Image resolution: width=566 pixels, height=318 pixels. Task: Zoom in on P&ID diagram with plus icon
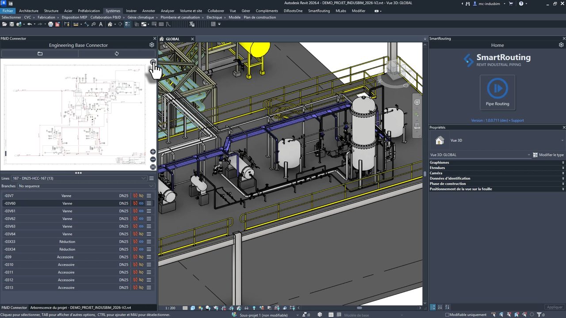click(x=153, y=152)
